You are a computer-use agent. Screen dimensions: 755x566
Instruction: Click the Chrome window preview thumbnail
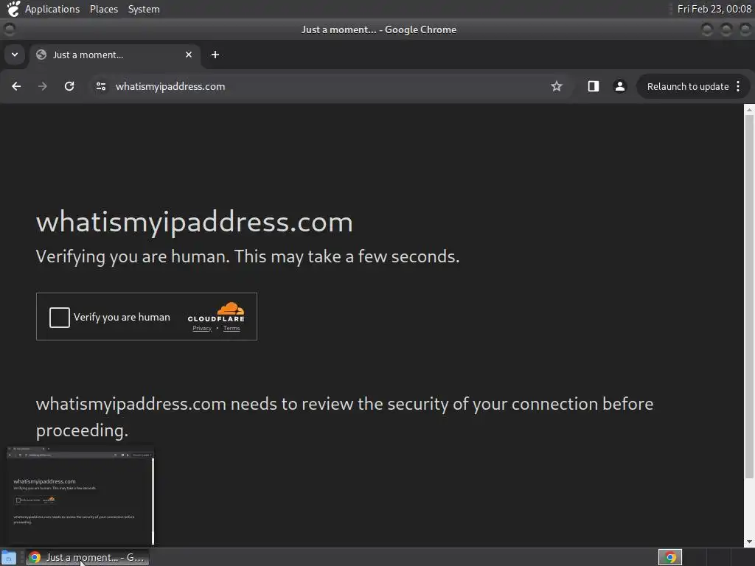tap(80, 495)
